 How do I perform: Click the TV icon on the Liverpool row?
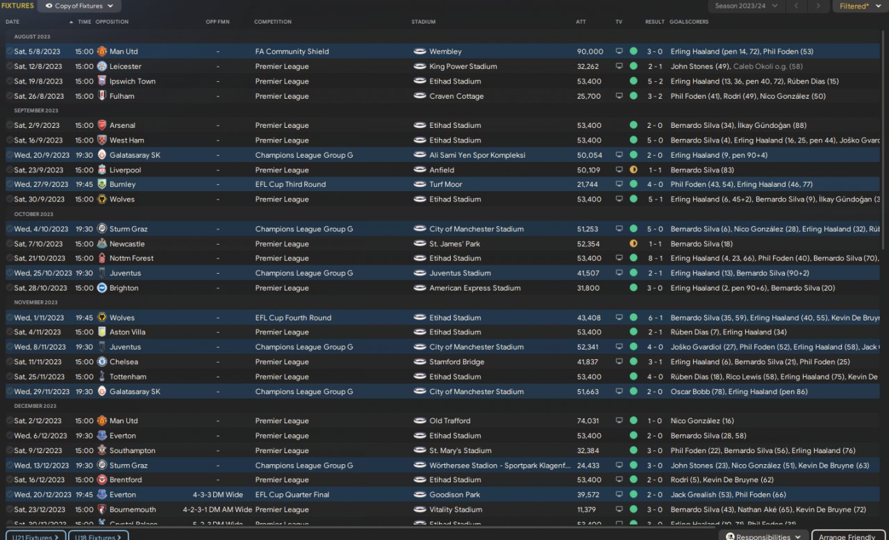(x=619, y=170)
